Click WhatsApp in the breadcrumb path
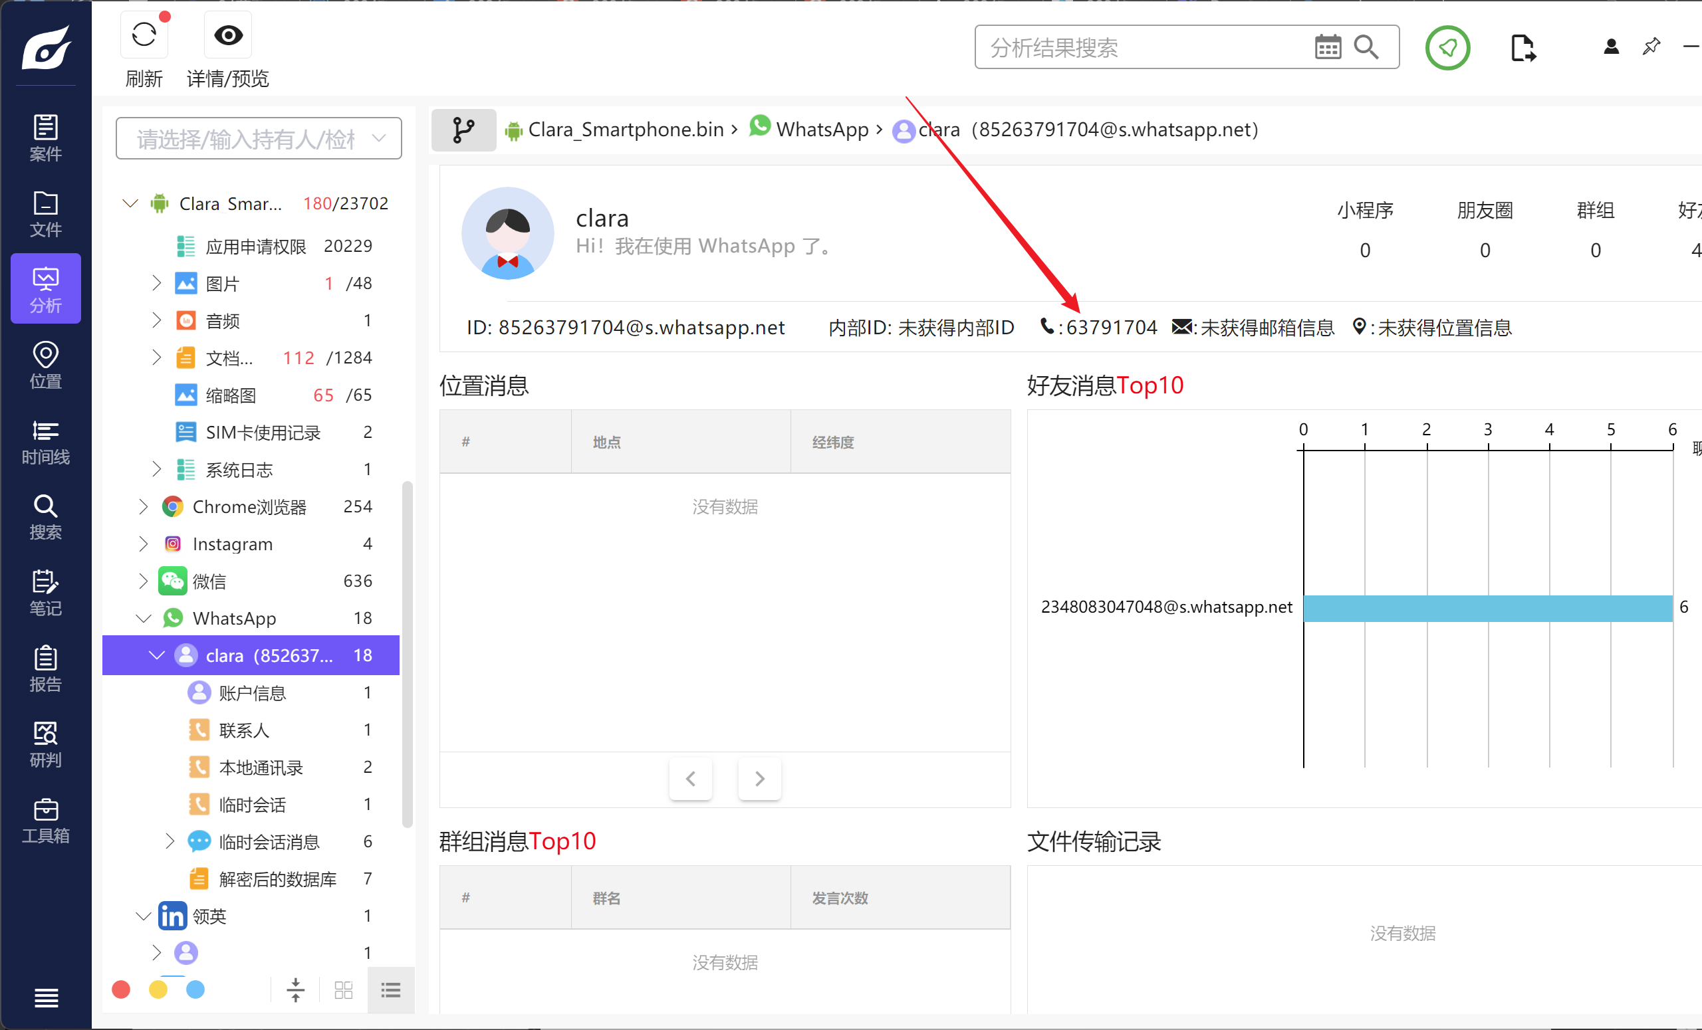The height and width of the screenshot is (1030, 1702). pyautogui.click(x=821, y=130)
